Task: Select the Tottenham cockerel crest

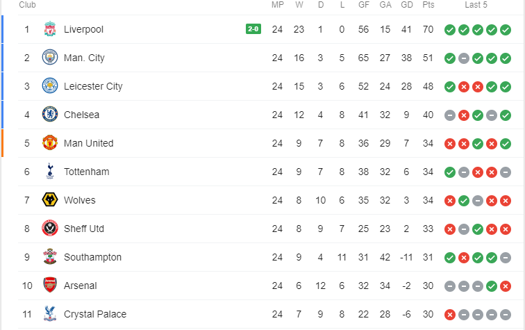Action: pyautogui.click(x=49, y=172)
